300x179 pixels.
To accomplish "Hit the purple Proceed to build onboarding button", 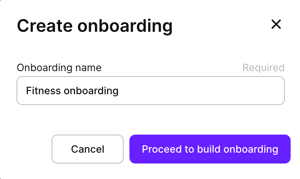I will pos(210,149).
